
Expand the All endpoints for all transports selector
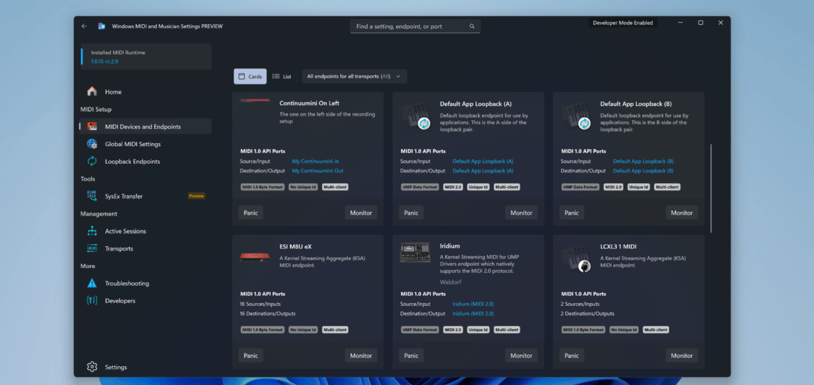click(x=354, y=76)
